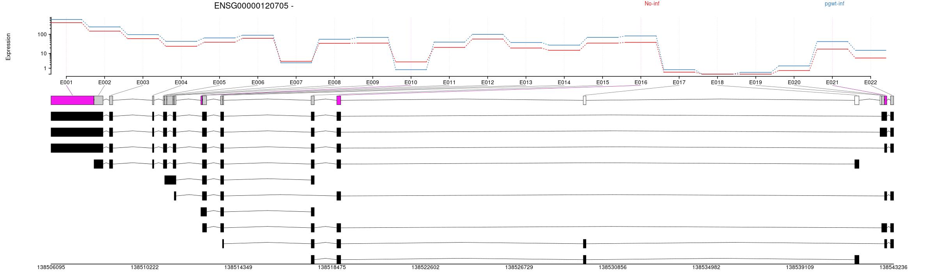Viewport: 936px width, 273px height.
Task: Click the 100 tick on expression axis
Action: click(42, 35)
